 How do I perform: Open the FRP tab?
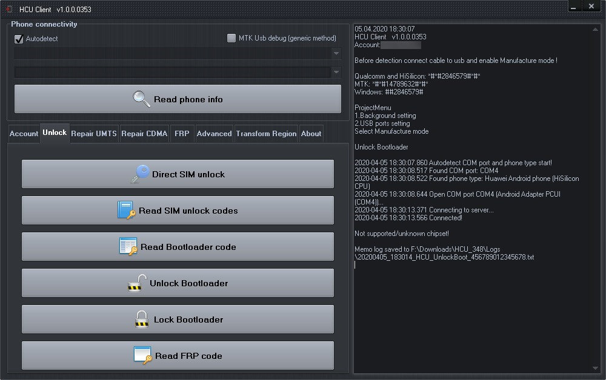pos(182,134)
